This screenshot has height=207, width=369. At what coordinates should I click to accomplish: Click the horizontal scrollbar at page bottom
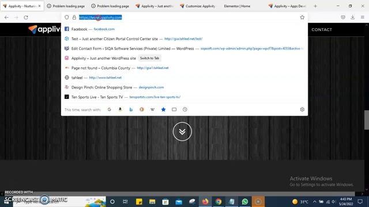(180, 194)
